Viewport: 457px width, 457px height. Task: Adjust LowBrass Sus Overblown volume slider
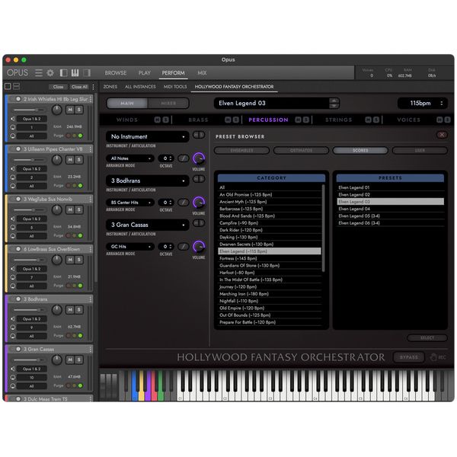click(29, 260)
